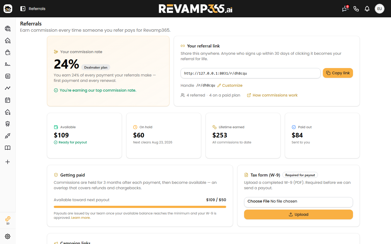Viewport: 391px width, 244px height.
Task: Click the 4 on a paid plan text
Action: (225, 95)
